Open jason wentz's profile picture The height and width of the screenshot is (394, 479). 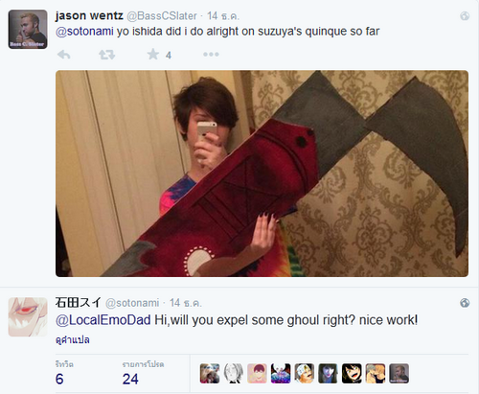point(28,29)
